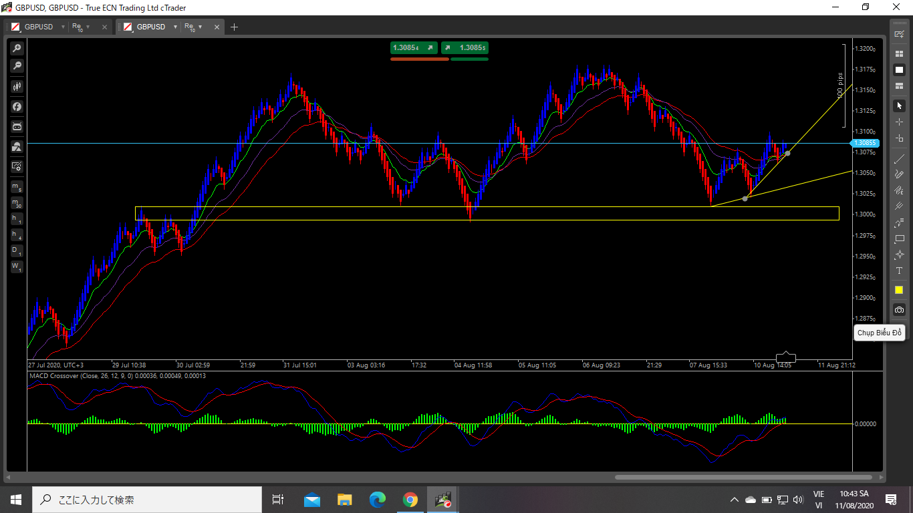Select the marker crosshair tool below crosshair
The height and width of the screenshot is (513, 913).
click(899, 138)
